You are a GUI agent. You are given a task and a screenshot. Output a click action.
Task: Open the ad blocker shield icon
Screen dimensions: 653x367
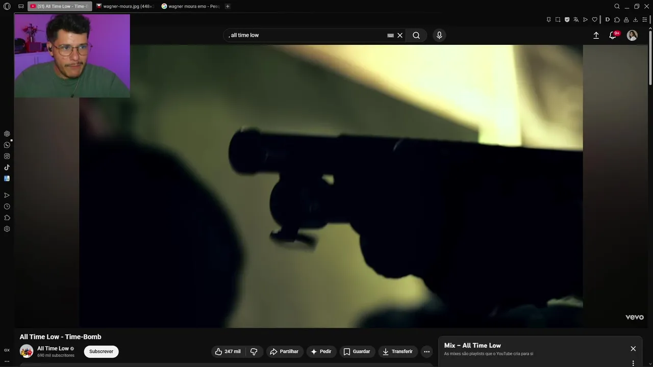point(567,19)
